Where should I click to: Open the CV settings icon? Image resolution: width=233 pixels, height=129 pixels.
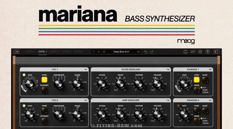tap(193, 52)
